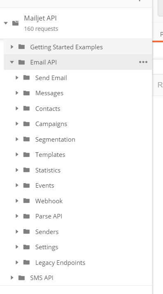Click the Send Email folder icon
163x294 pixels.
point(26,78)
